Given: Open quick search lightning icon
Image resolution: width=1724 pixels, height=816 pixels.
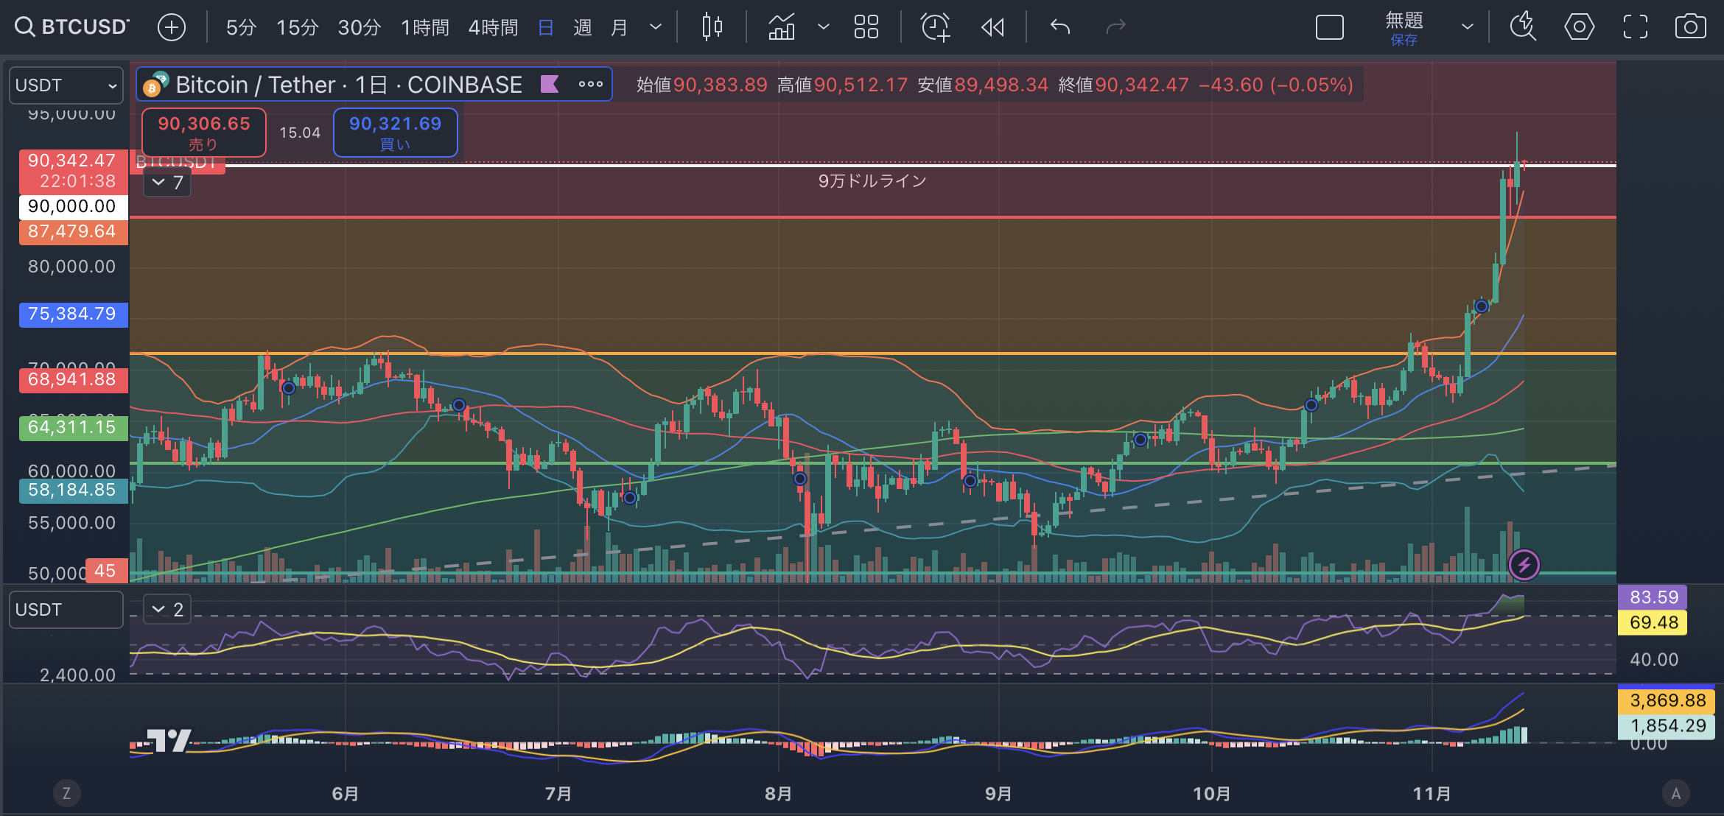Looking at the screenshot, I should tap(1522, 28).
